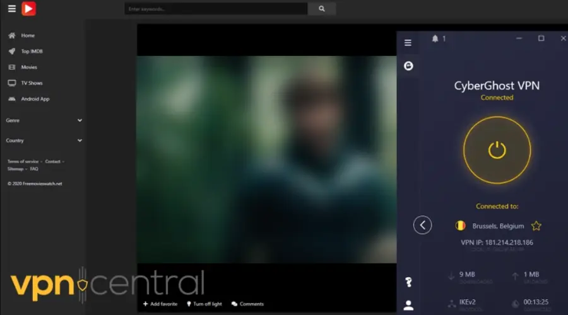Open Terms of service link
This screenshot has width=568, height=315.
[23, 162]
